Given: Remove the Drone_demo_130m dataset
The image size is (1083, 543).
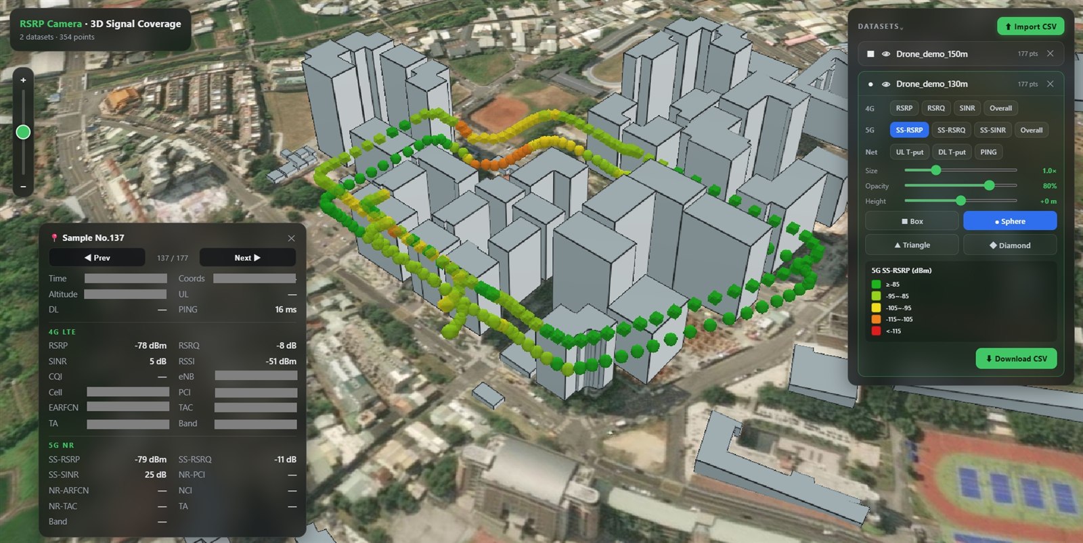Looking at the screenshot, I should point(1050,84).
